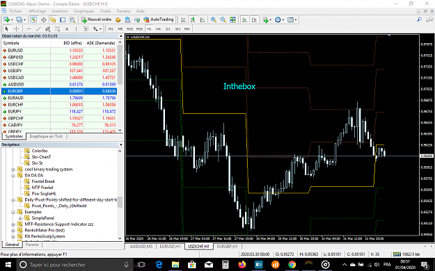Viewport: 435px width, 271px height.
Task: Select the equidistant channel tool
Action: pos(48,28)
